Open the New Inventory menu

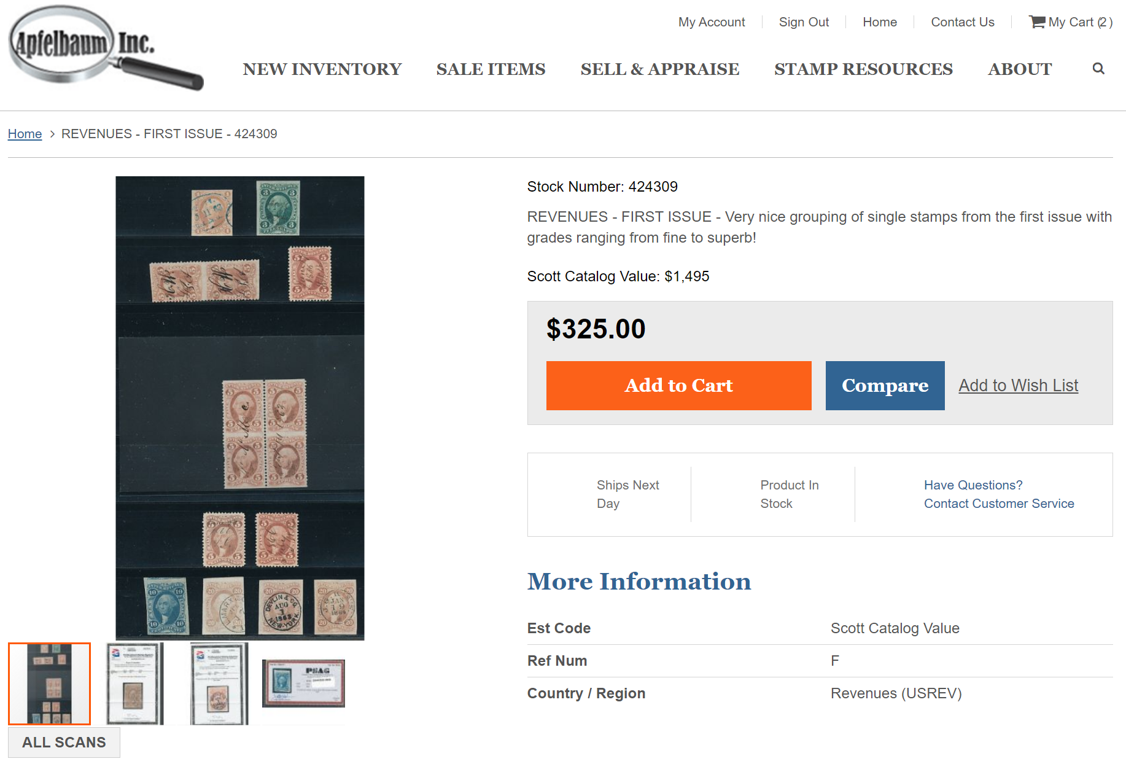click(x=322, y=69)
